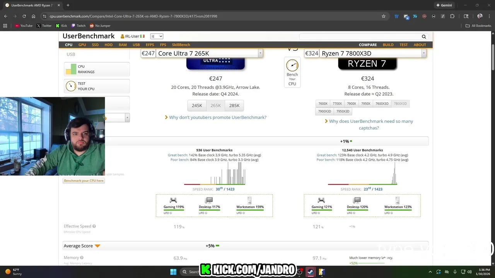Open Chrome's three-dot menu

[489, 16]
